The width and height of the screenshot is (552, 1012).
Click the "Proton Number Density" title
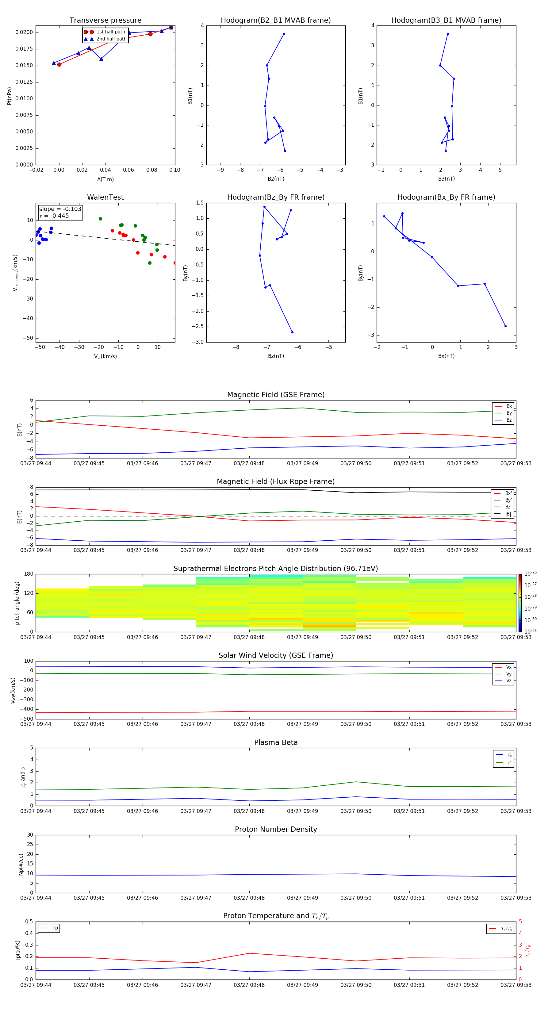pos(276,829)
